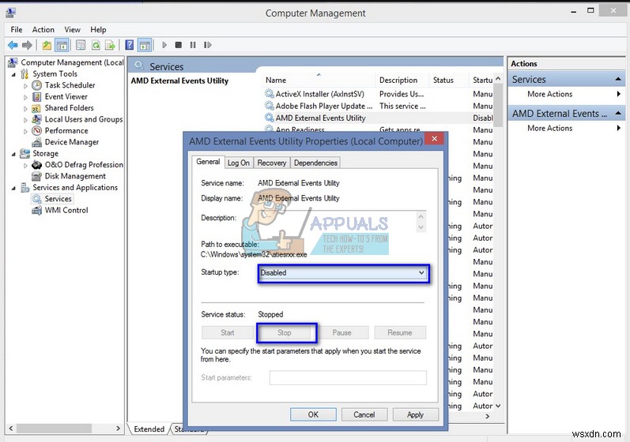The width and height of the screenshot is (630, 442).
Task: Expand the Event Viewer node arrow
Action: tap(25, 97)
